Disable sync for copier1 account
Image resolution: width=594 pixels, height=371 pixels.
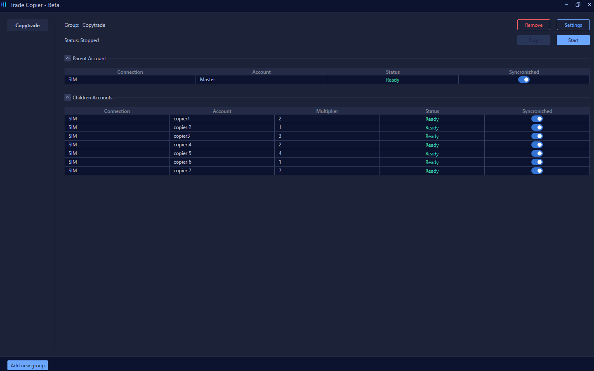pos(537,119)
